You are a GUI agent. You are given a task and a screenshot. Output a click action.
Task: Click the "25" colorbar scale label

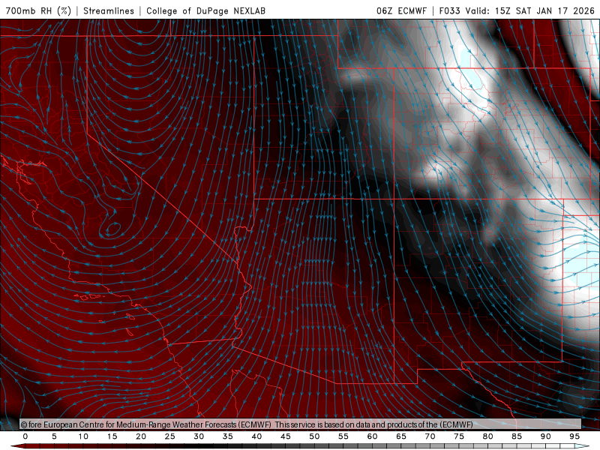click(x=170, y=436)
